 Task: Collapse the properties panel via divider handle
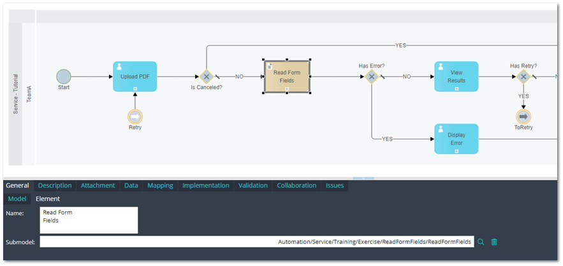(363, 178)
